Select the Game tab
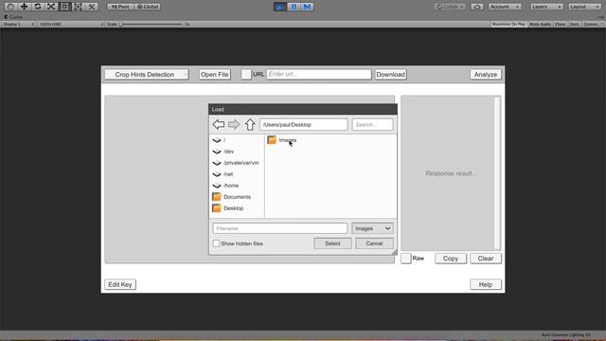Viewport: 606px width, 341px height. 13,17
